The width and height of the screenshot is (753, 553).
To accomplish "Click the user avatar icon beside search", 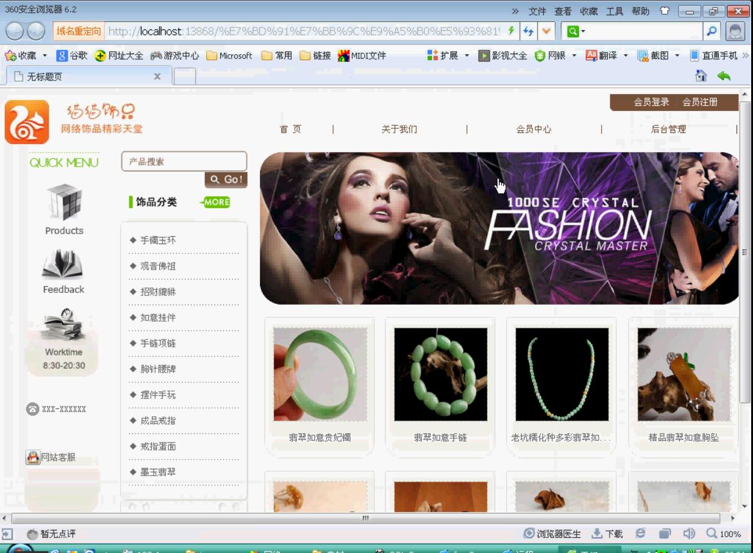I will [736, 31].
